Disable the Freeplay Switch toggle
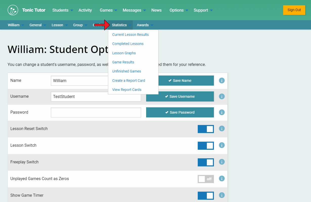Screen dimensions: 311x202 coord(206,162)
